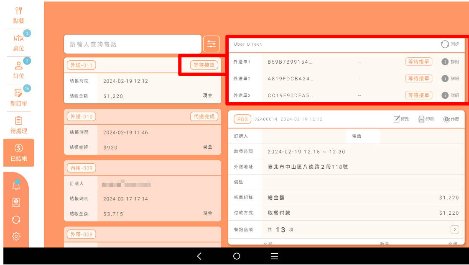Switch to the 桌位 tables tab
This screenshot has height=265, width=469.
18,43
